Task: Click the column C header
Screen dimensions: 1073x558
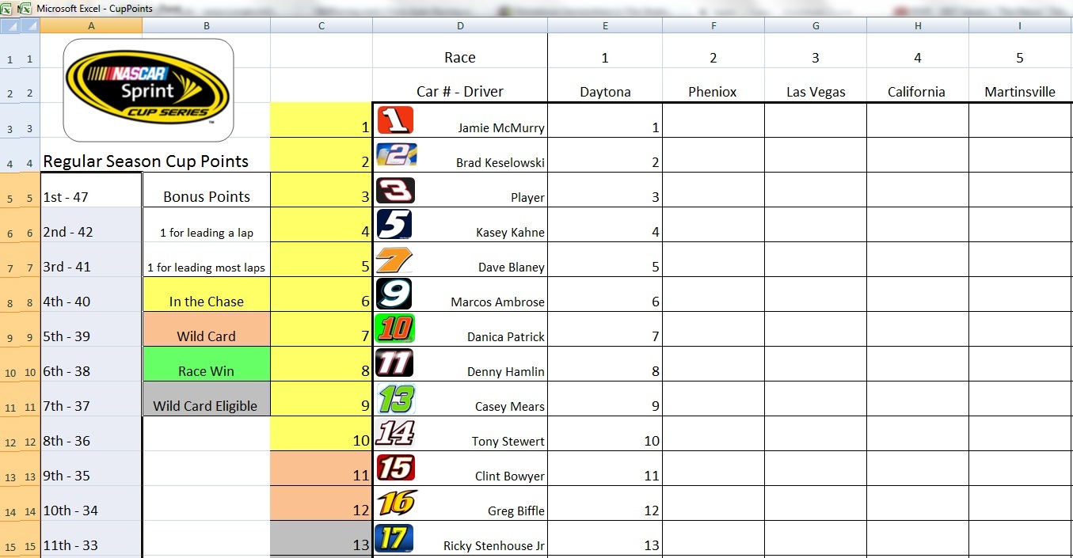Action: (322, 25)
